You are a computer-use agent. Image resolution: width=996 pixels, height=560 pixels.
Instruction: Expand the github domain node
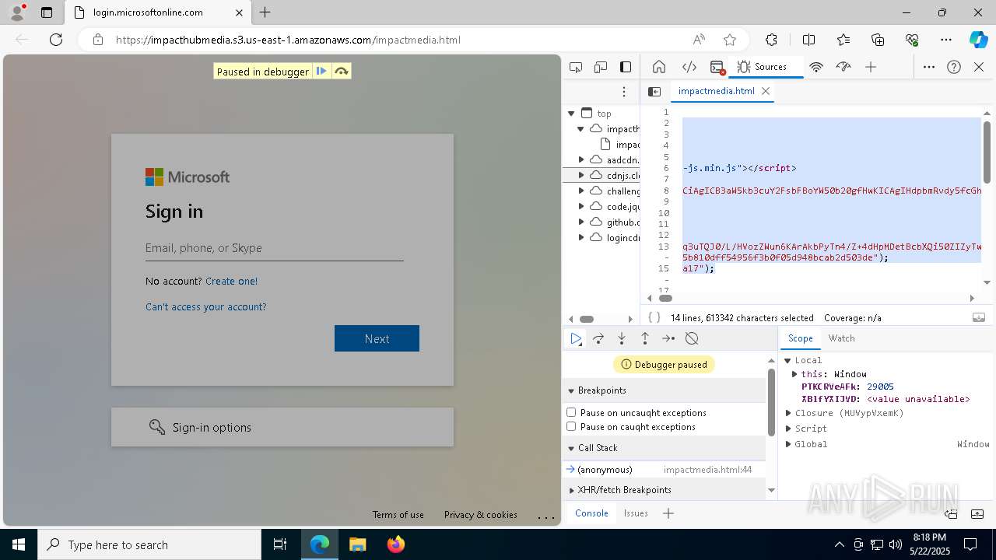point(581,222)
